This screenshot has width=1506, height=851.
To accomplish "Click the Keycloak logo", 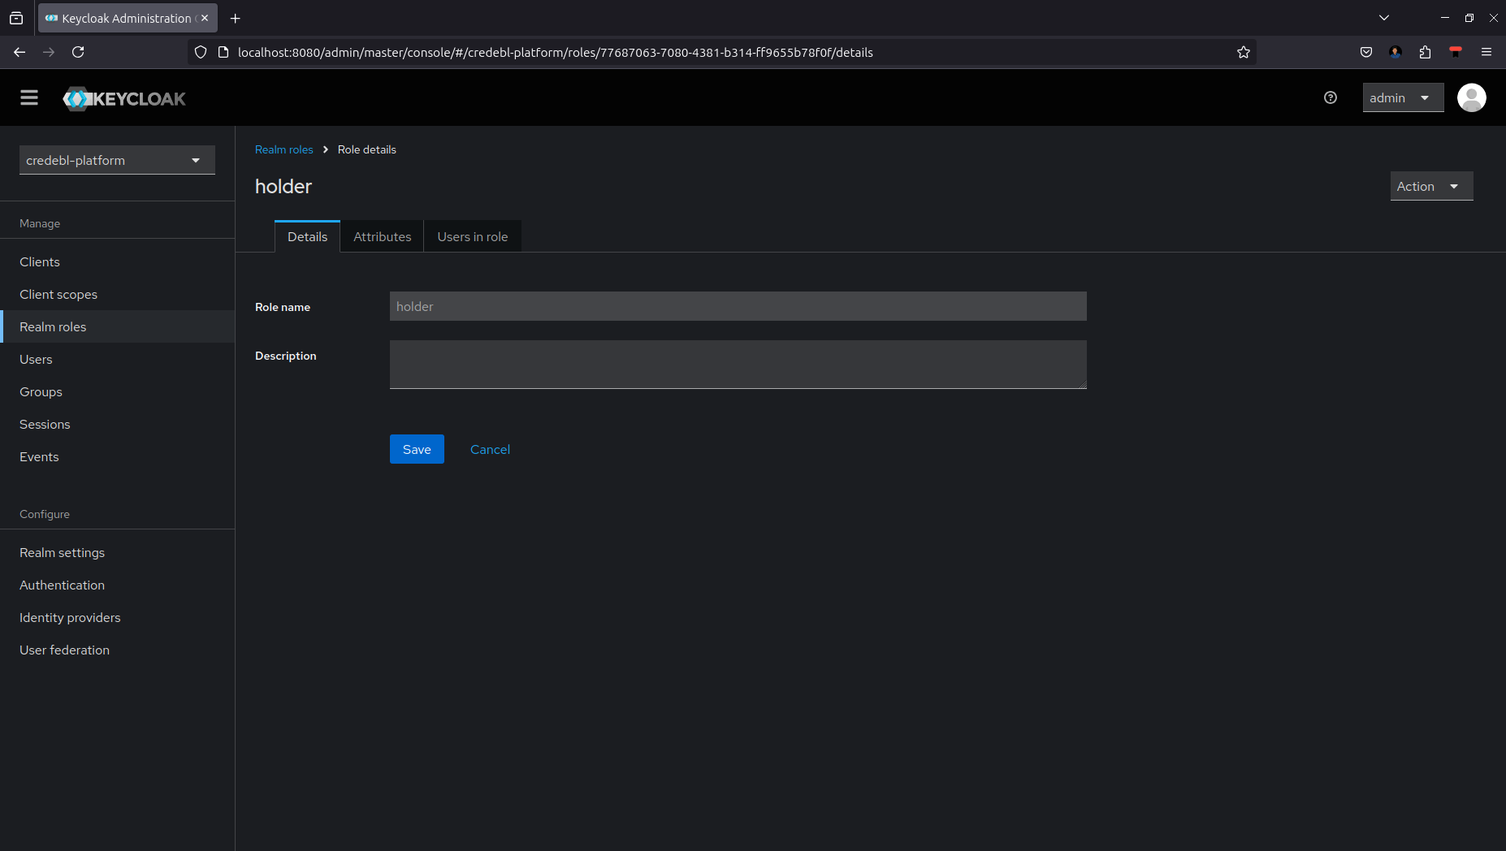I will pos(124,99).
